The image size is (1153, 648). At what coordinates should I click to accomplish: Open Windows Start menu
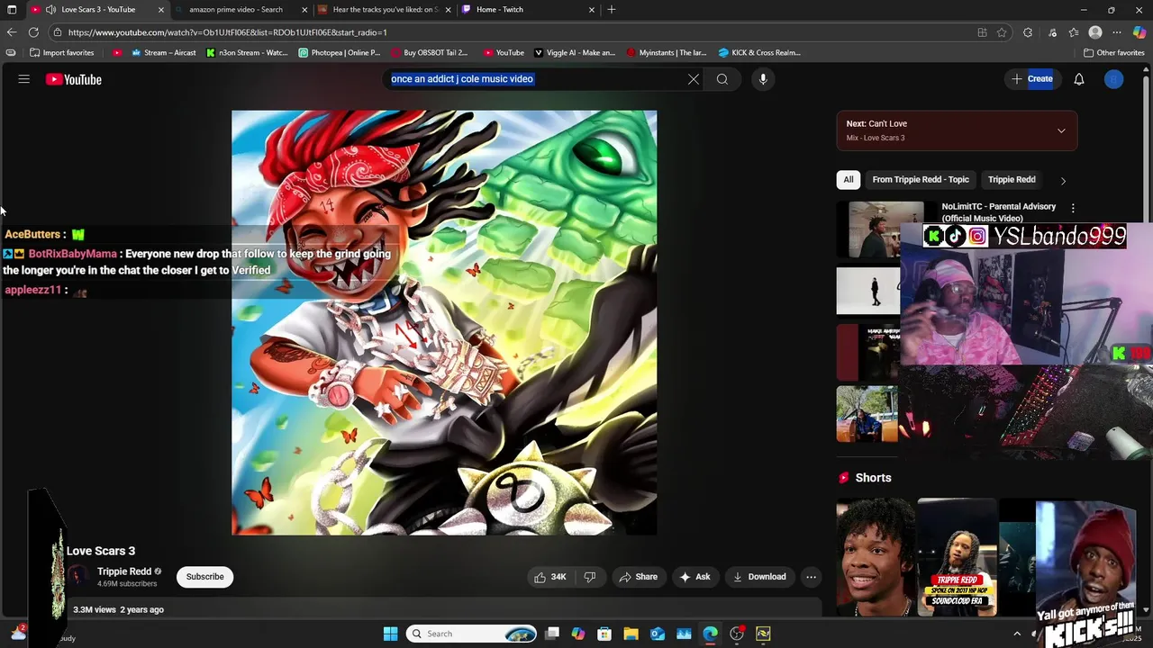pos(390,634)
